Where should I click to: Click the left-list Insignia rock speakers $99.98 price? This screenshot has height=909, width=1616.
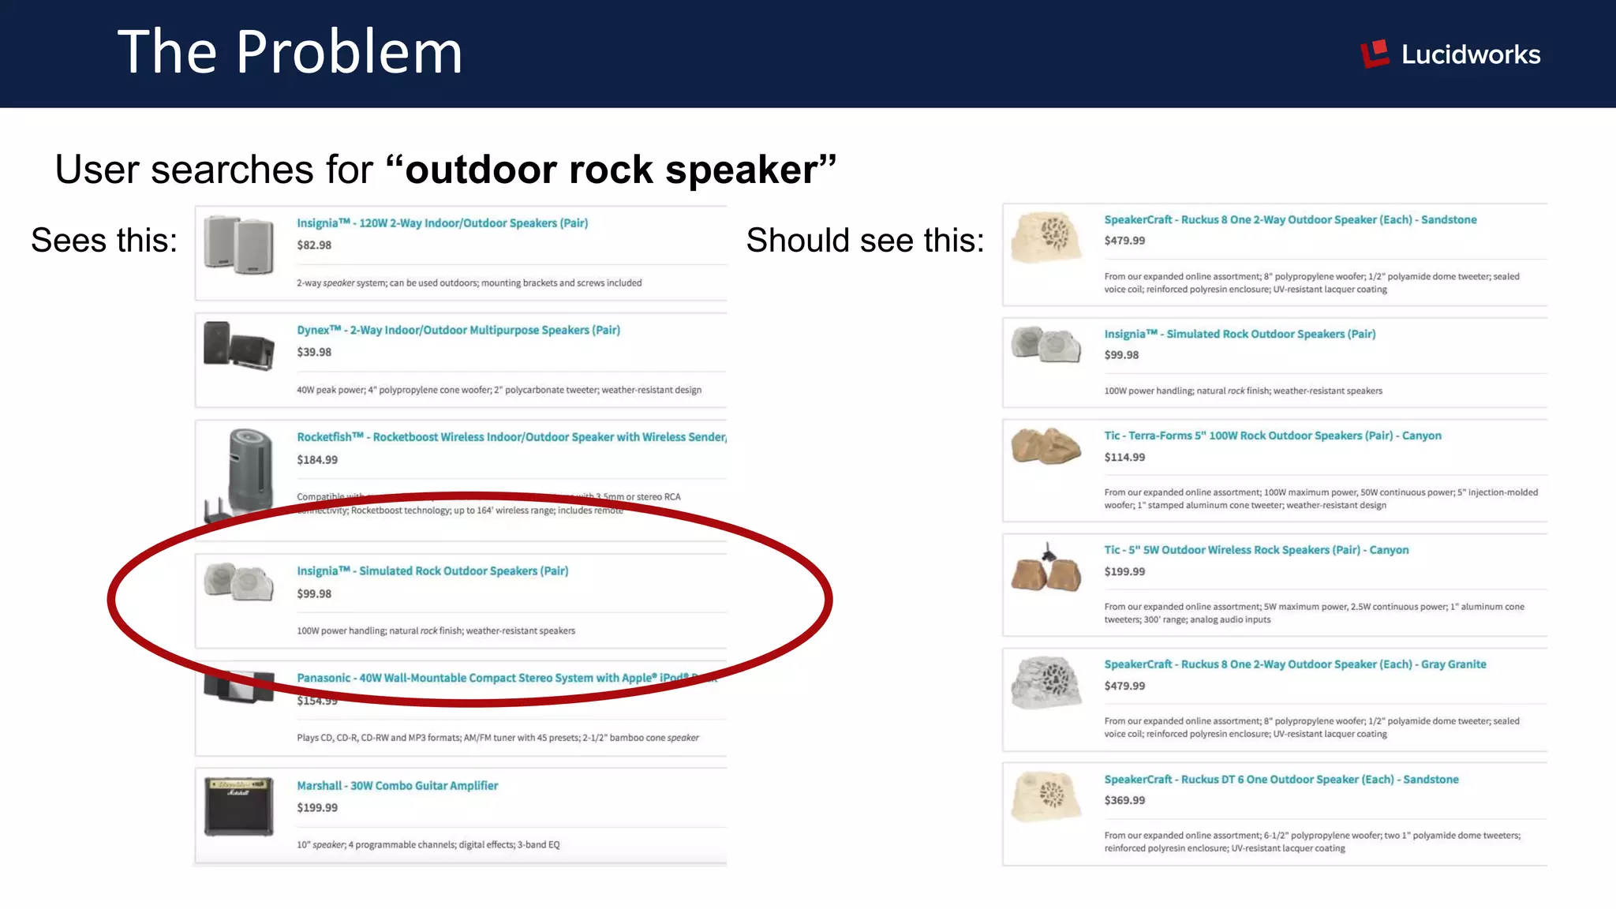(314, 593)
